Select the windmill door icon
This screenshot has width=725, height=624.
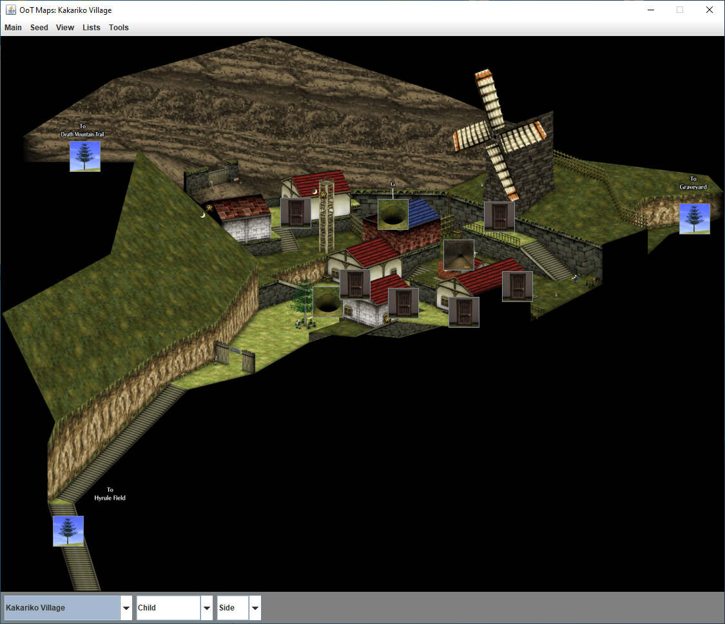pos(499,216)
